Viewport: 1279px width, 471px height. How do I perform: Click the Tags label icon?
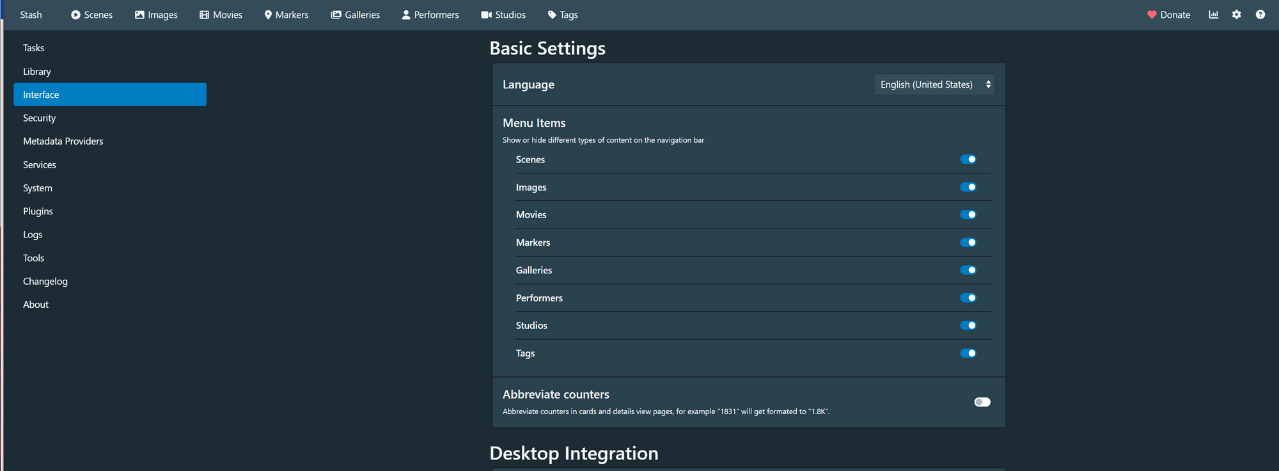click(552, 15)
